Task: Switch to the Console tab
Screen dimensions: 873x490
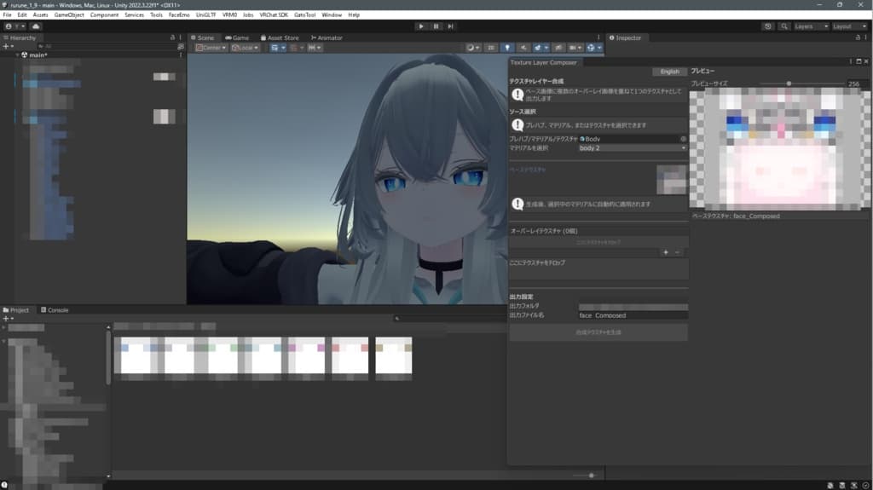Action: tap(55, 310)
